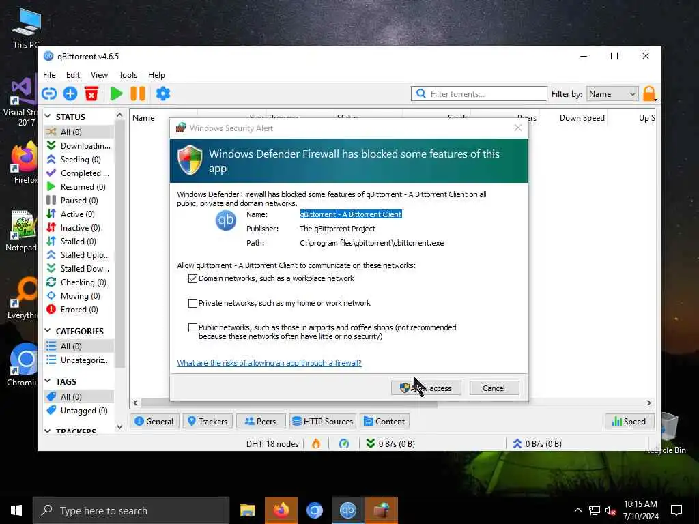Collapse the STATUS section

point(48,116)
